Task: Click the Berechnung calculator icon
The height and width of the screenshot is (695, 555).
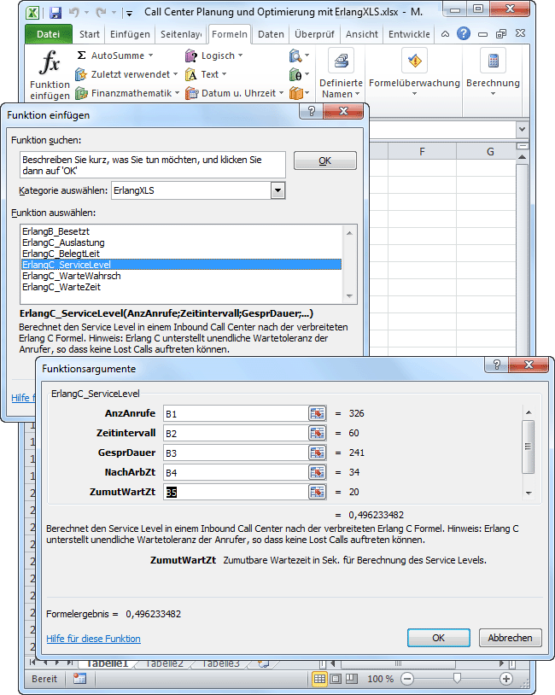Action: coord(493,61)
